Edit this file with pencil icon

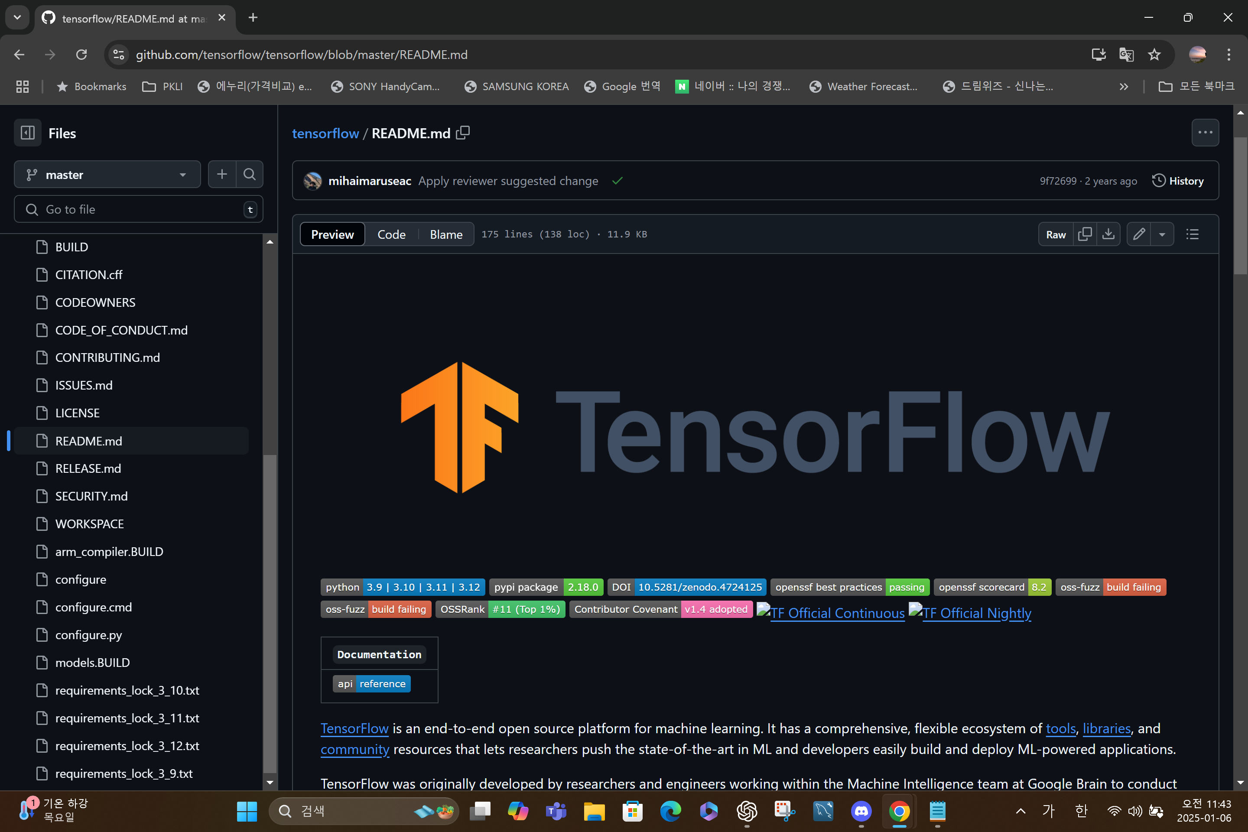coord(1139,234)
